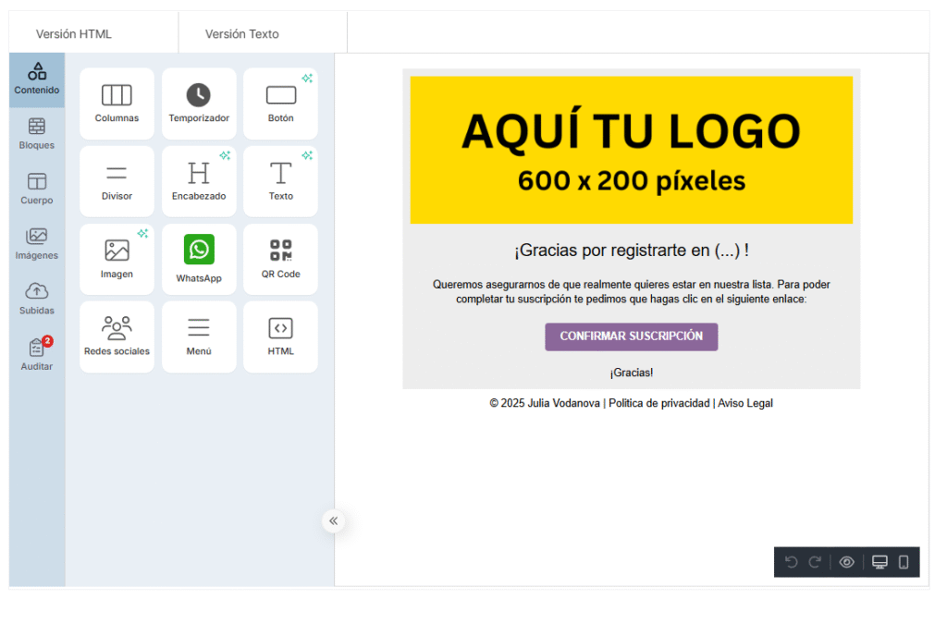Choose the Divisor block
Image resolution: width=947 pixels, height=624 pixels.
click(117, 181)
